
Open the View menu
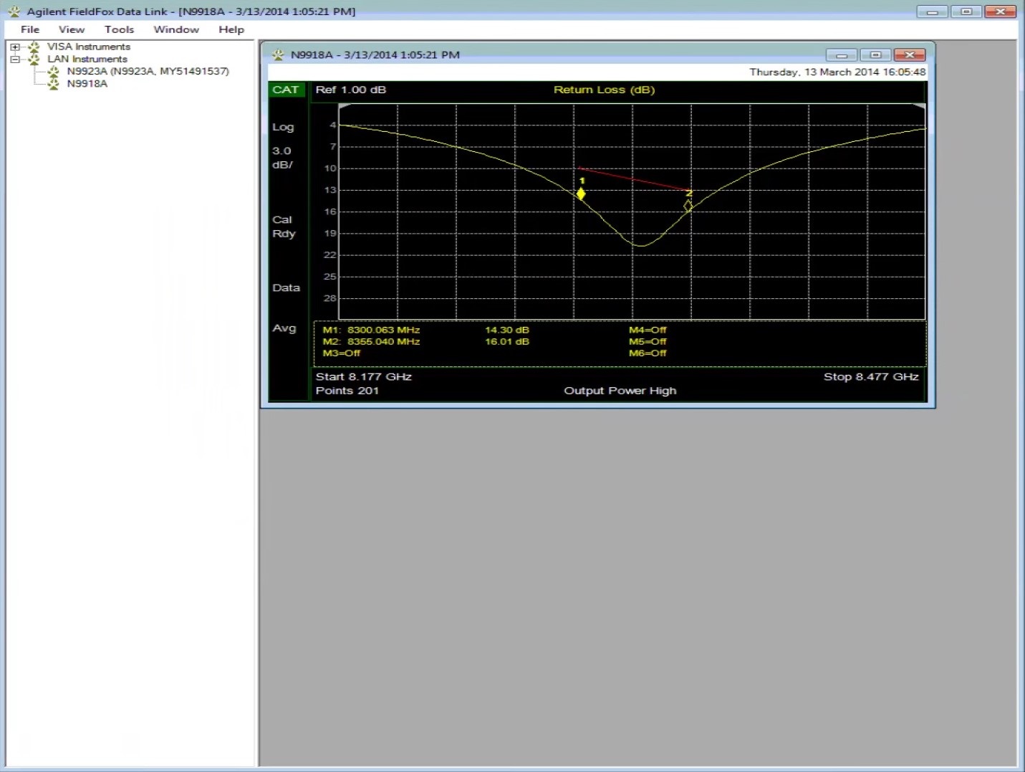pyautogui.click(x=71, y=29)
